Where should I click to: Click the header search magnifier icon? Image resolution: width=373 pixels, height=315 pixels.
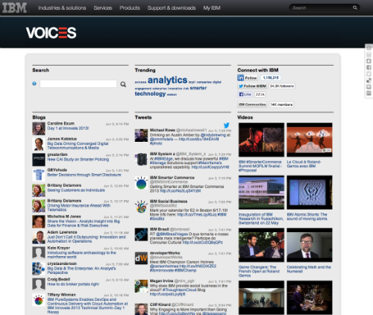(x=355, y=7)
